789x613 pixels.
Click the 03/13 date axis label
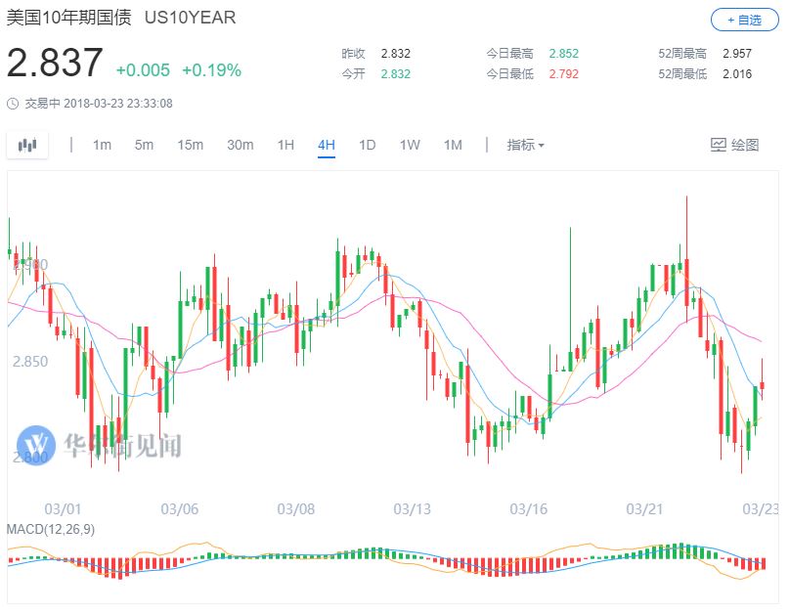coord(413,508)
